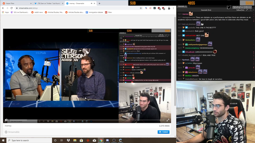Open Cortana from the taskbar
The width and height of the screenshot is (255, 143).
(x=55, y=140)
